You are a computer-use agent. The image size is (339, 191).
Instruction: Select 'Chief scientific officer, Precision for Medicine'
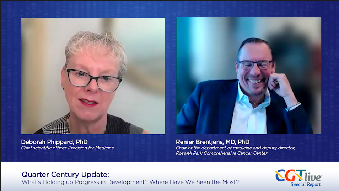point(68,148)
